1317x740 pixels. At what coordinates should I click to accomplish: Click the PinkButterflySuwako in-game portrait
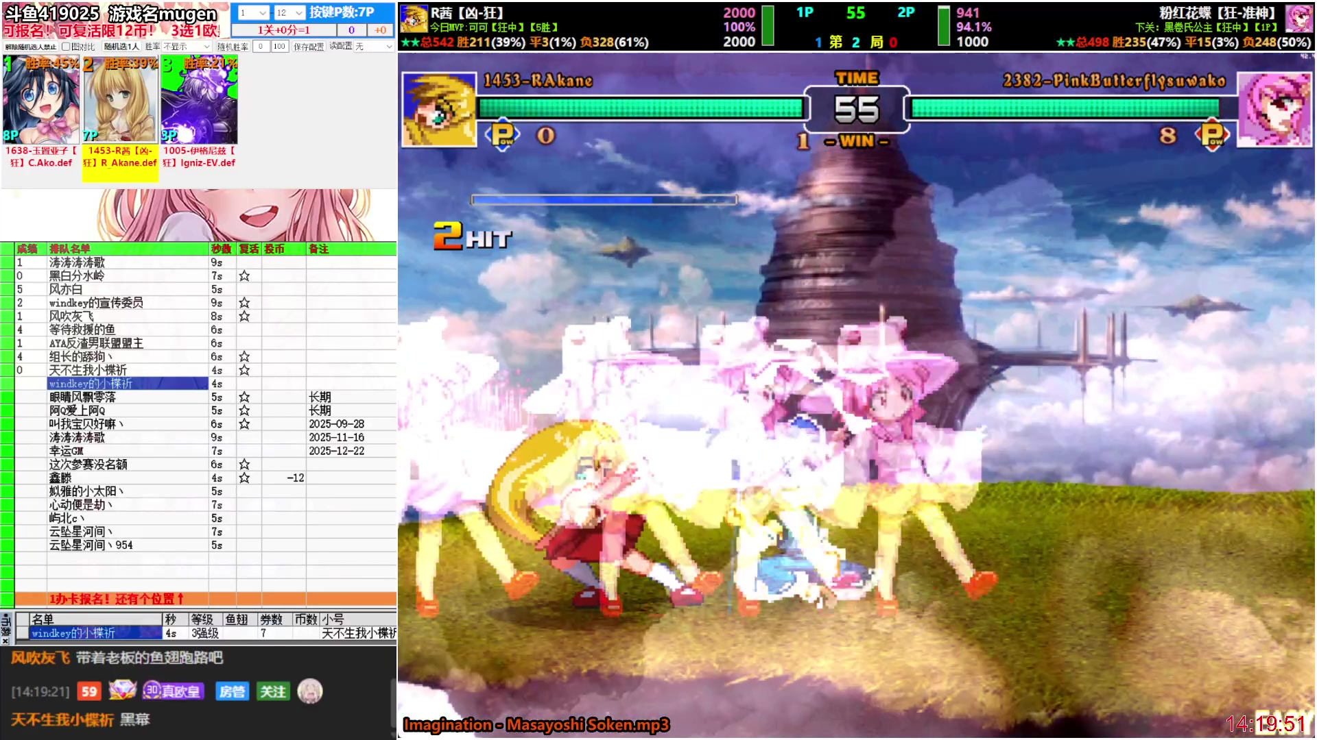pyautogui.click(x=1274, y=110)
